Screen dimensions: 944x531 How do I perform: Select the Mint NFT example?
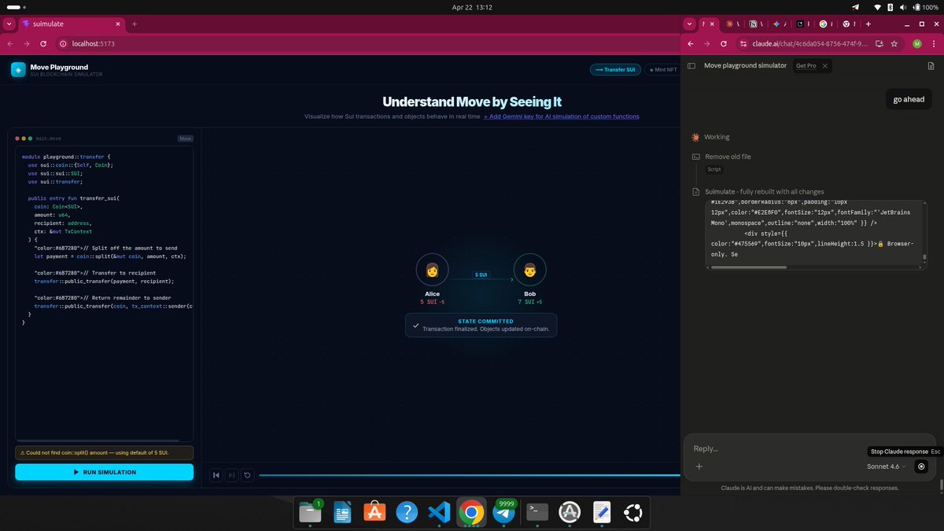(663, 69)
